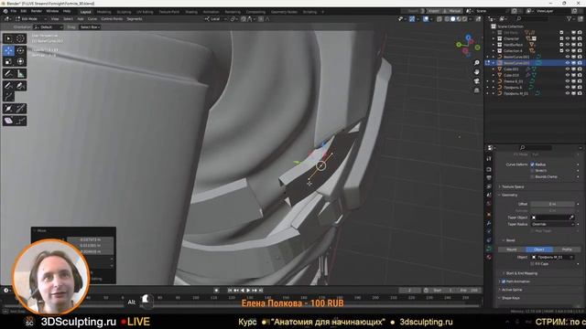Image resolution: width=586 pixels, height=329 pixels.
Task: Collapse the Geometry panel
Action: coord(509,195)
